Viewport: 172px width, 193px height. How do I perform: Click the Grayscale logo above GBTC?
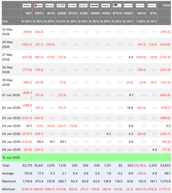tap(140, 5)
